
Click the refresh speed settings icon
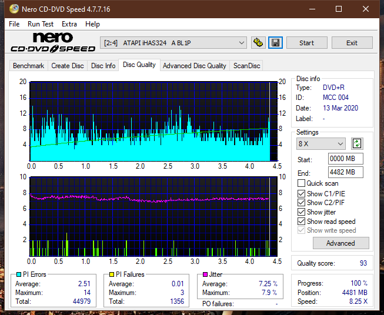pyautogui.click(x=357, y=143)
